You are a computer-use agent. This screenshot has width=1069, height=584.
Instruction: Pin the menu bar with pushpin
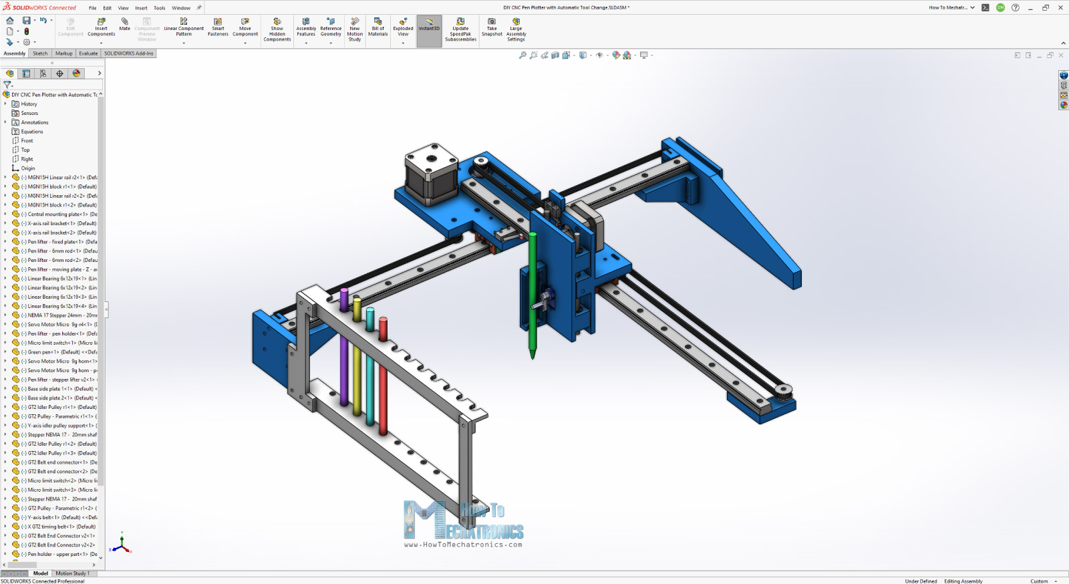(x=198, y=8)
